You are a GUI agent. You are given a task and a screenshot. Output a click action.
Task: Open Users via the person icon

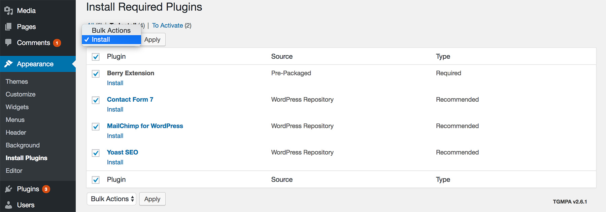click(x=8, y=205)
